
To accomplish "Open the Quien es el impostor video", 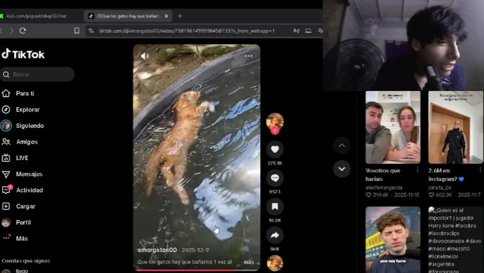I will (x=456, y=240).
